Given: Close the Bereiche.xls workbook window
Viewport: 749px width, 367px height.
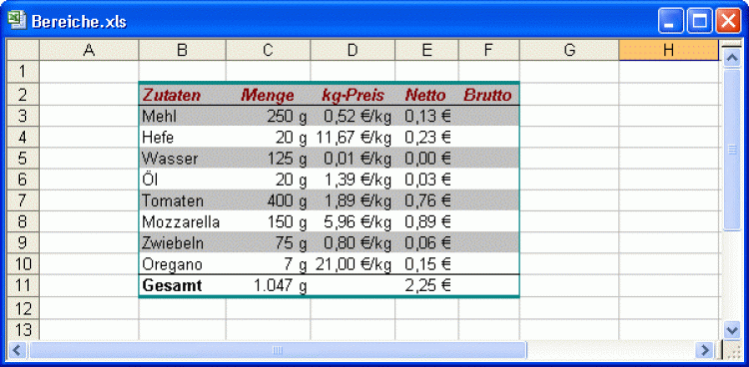Looking at the screenshot, I should pyautogui.click(x=728, y=22).
